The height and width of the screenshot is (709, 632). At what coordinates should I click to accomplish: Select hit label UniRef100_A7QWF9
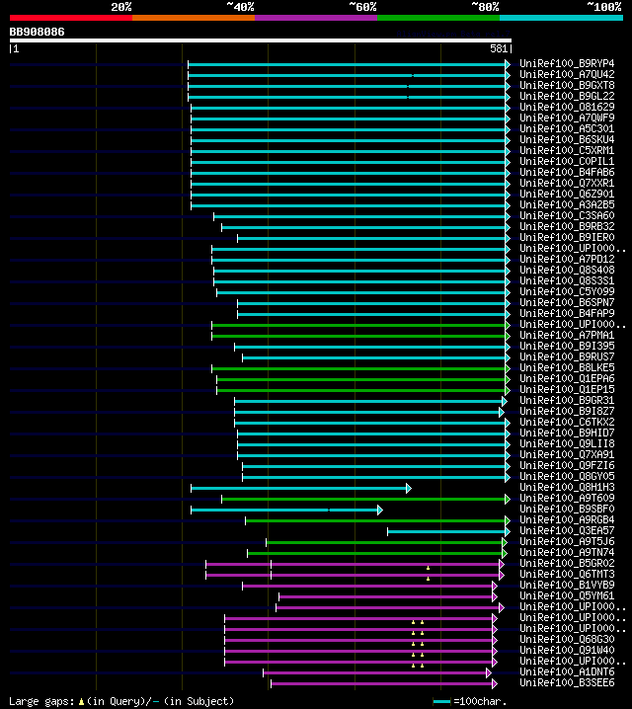click(567, 118)
